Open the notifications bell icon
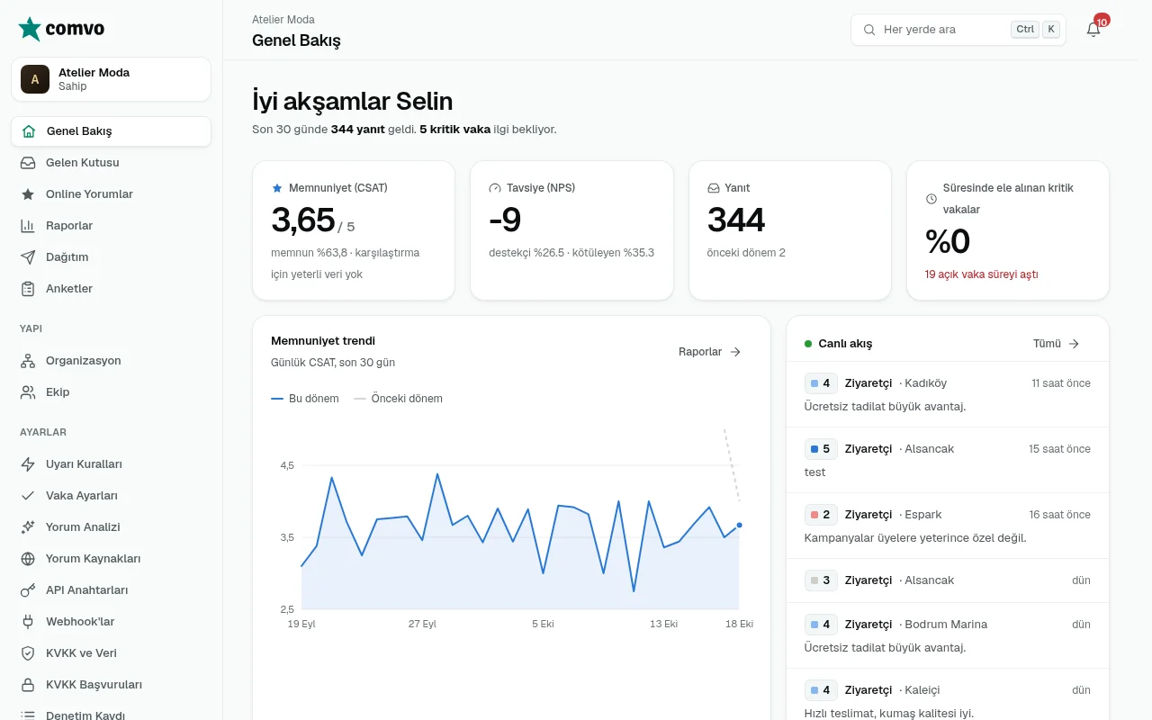This screenshot has width=1152, height=720. click(x=1093, y=30)
